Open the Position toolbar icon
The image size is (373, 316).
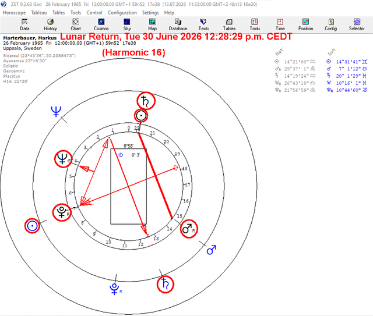(305, 24)
